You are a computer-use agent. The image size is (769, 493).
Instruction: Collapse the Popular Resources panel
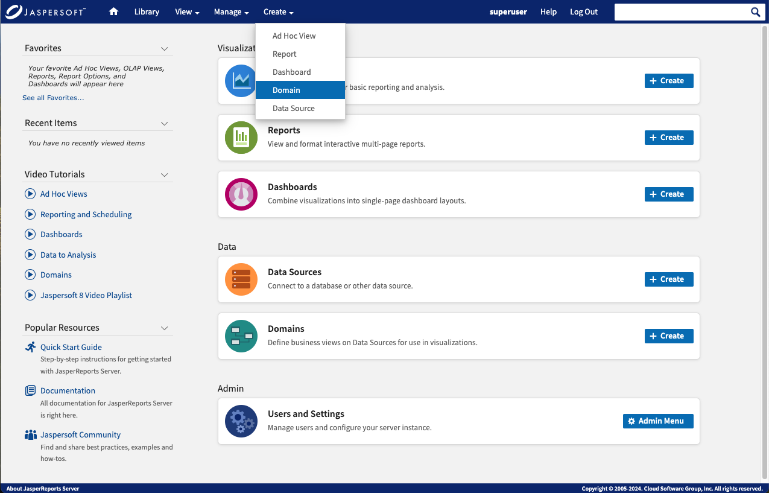click(x=164, y=328)
